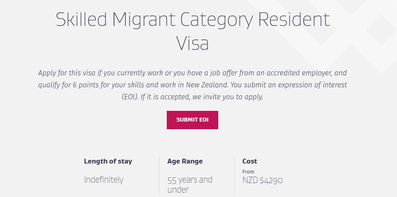Click the word Visa in the title

[193, 43]
